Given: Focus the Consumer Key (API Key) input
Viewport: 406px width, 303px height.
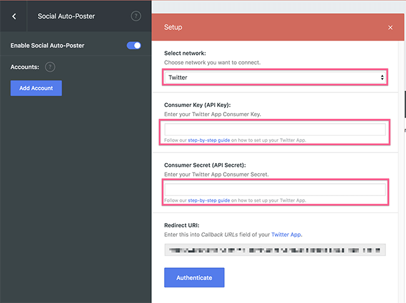Looking at the screenshot, I should pos(275,129).
